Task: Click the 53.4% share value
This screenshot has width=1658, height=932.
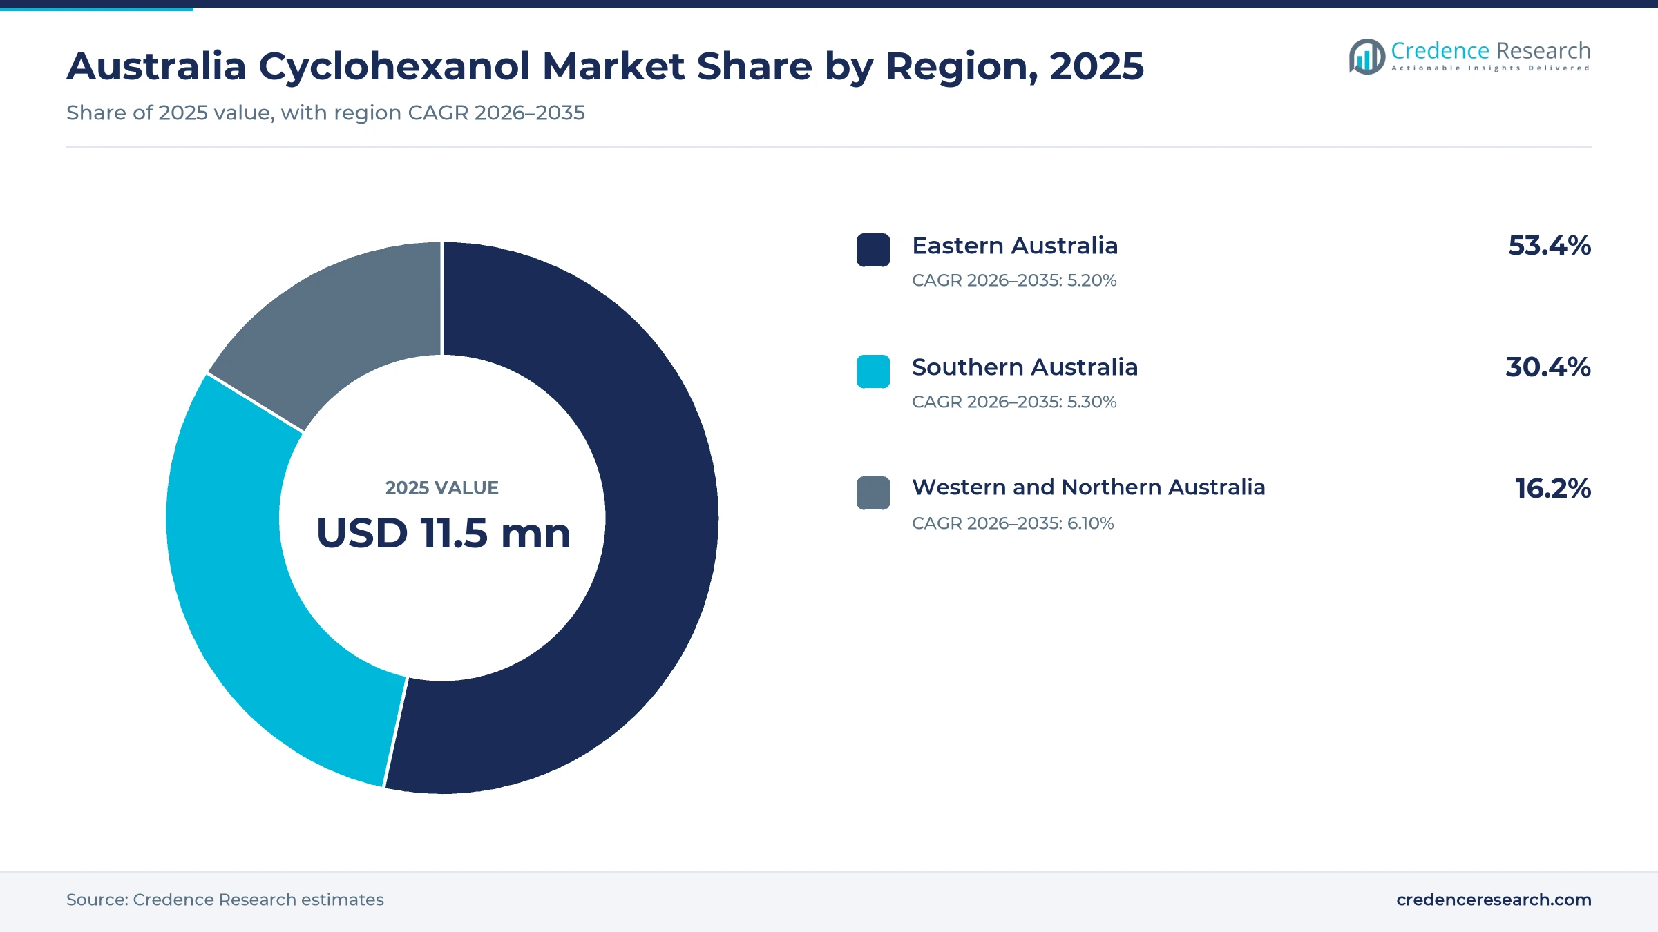Action: coord(1550,246)
